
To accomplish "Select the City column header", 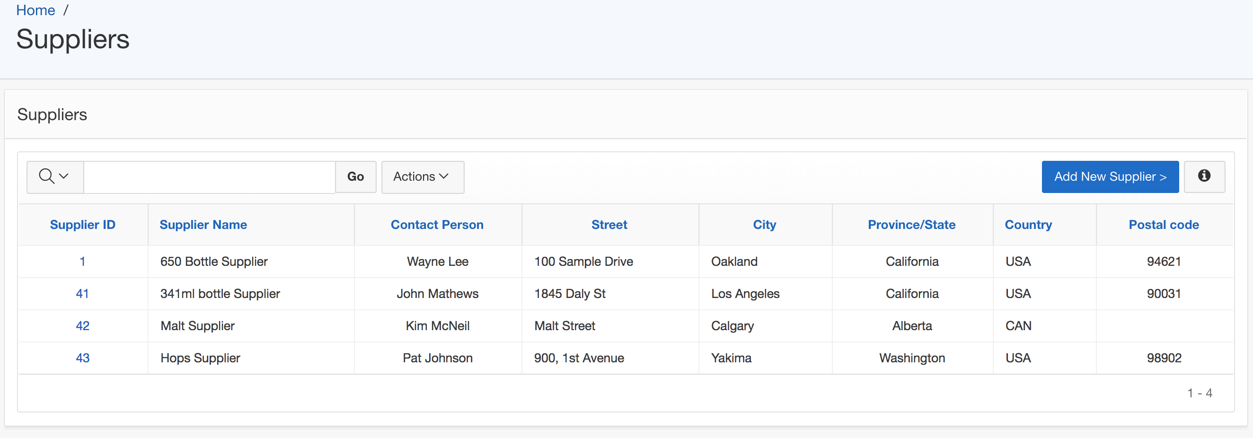I will pos(764,225).
